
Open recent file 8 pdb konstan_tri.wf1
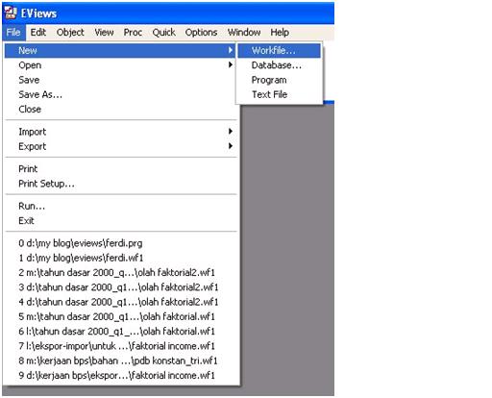pos(120,361)
